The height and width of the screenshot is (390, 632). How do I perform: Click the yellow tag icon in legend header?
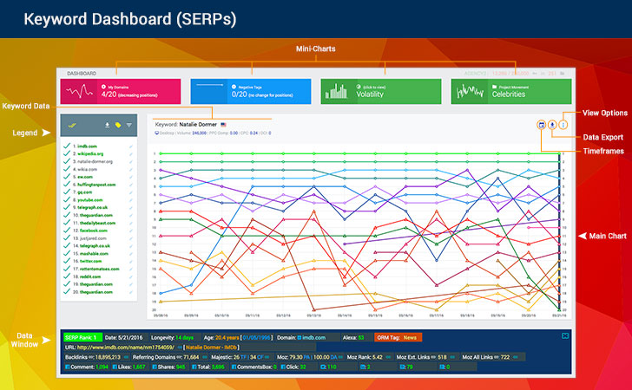pos(118,125)
